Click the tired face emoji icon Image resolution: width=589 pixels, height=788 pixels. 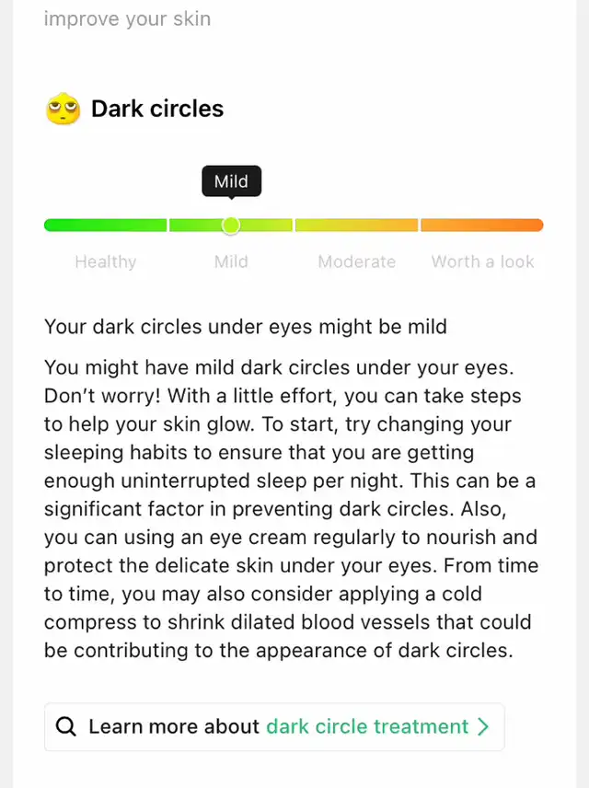pos(63,109)
